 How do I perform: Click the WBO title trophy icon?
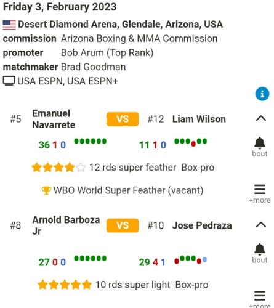[x=46, y=190]
